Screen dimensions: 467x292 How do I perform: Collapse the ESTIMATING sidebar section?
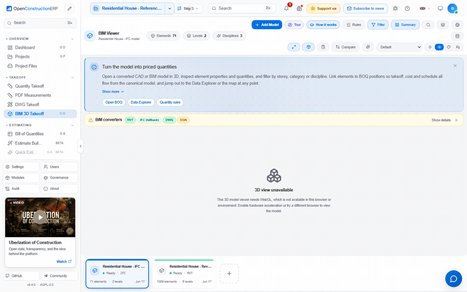(x=72, y=126)
